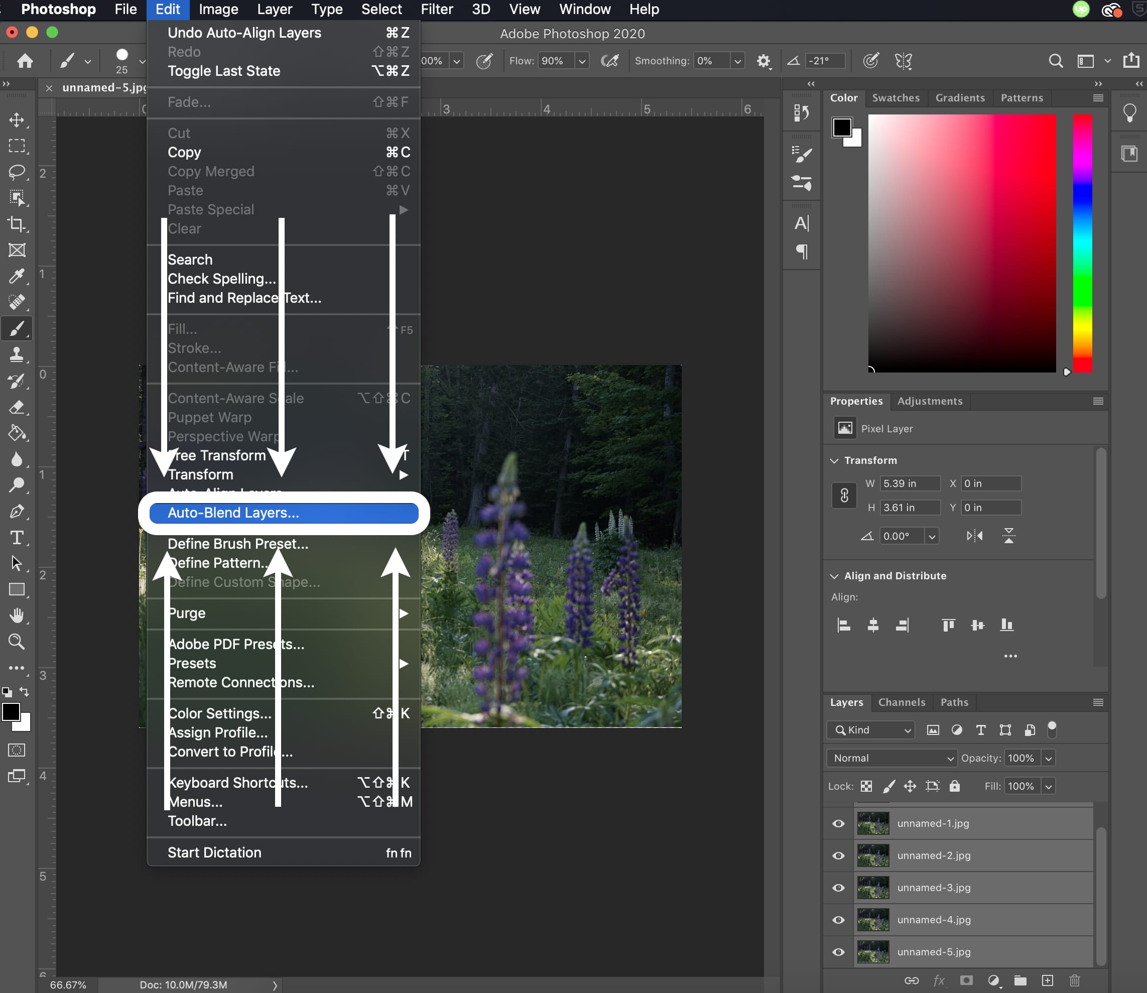The width and height of the screenshot is (1147, 993).
Task: Choose Auto-Blend Layers from Edit menu
Action: (283, 513)
